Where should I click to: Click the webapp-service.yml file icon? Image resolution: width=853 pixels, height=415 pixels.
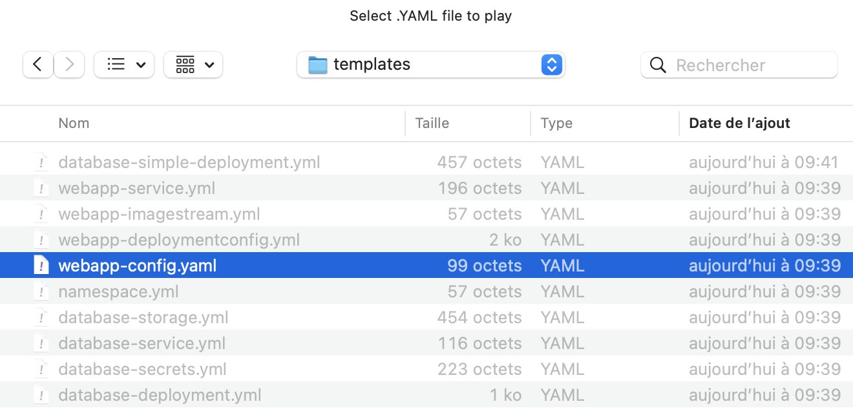tap(41, 188)
